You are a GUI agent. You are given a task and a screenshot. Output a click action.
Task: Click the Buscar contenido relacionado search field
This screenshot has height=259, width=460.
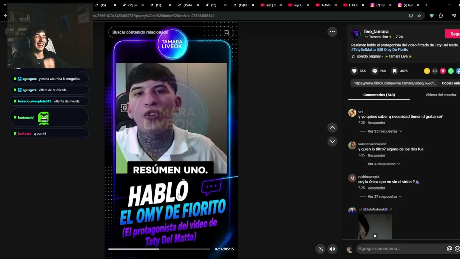click(165, 32)
